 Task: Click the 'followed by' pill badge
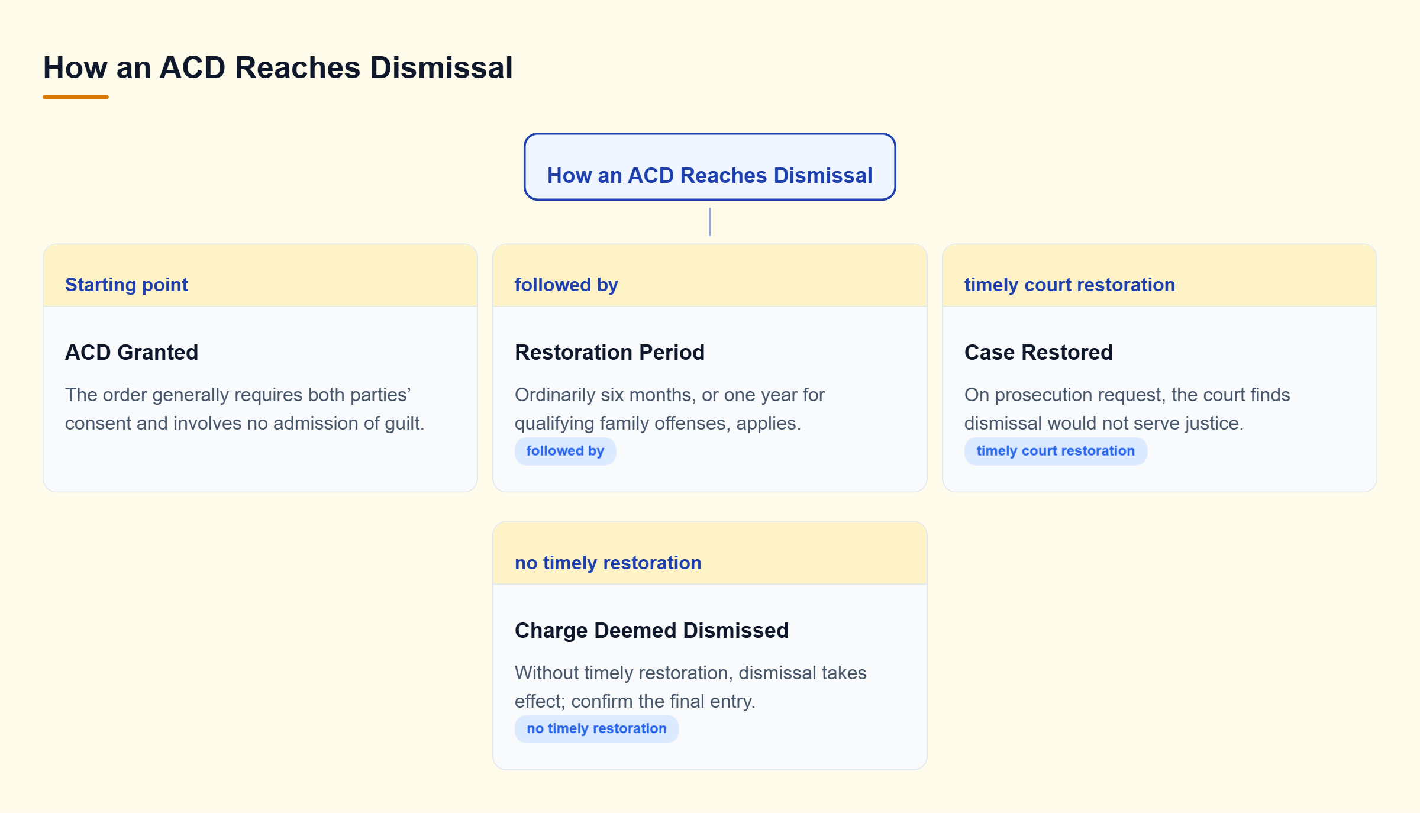point(565,451)
